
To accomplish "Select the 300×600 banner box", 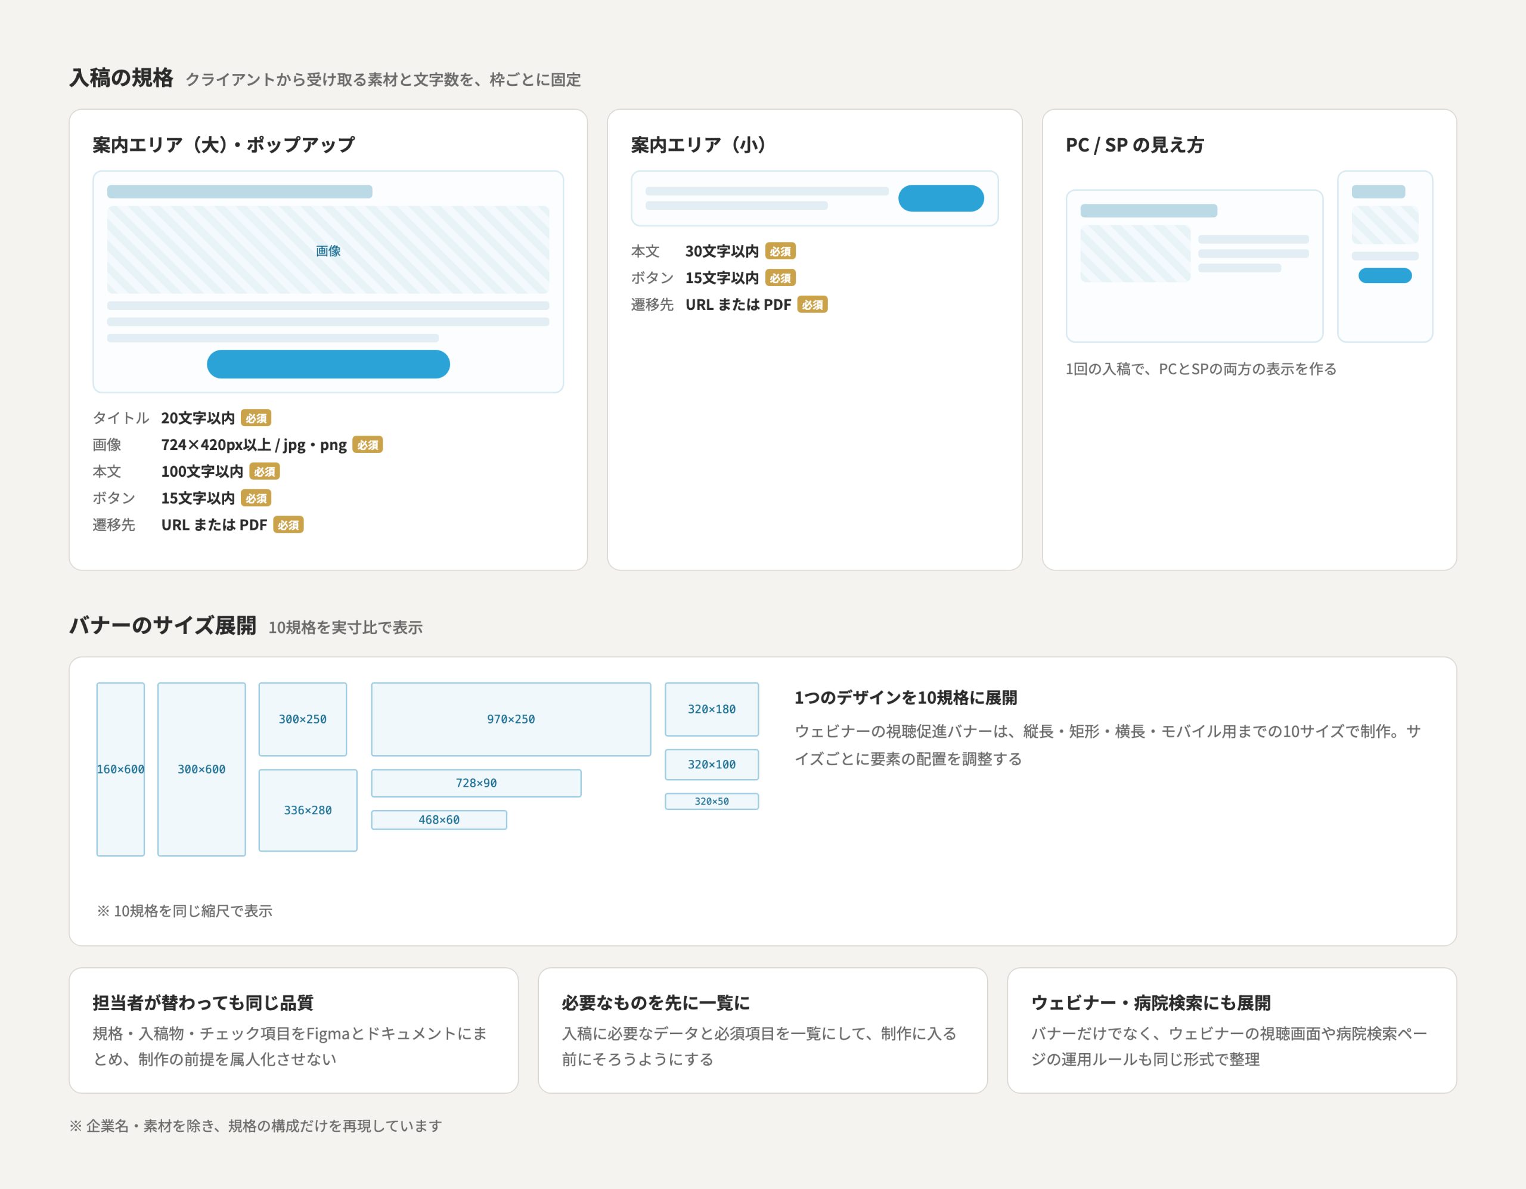I will point(201,769).
